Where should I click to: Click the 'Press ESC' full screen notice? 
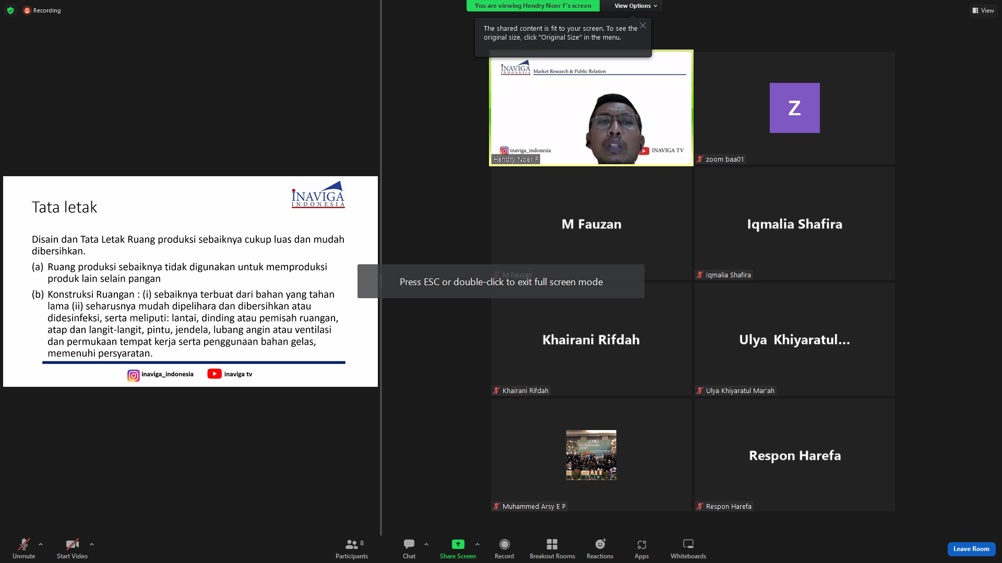(501, 281)
